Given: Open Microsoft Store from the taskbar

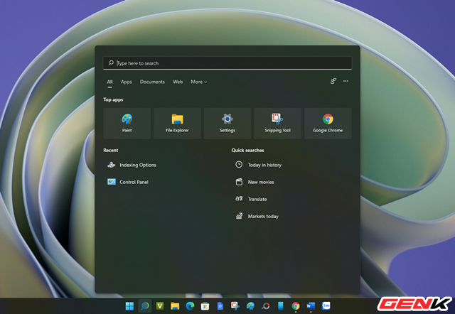Looking at the screenshot, I should coord(205,306).
